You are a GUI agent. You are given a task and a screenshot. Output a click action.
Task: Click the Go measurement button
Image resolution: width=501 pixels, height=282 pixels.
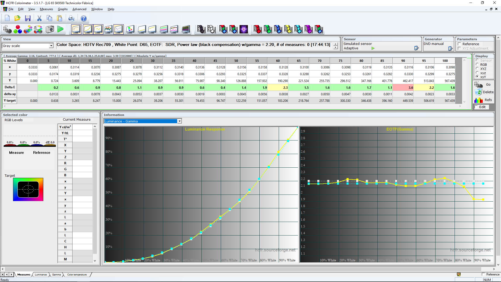click(x=484, y=85)
